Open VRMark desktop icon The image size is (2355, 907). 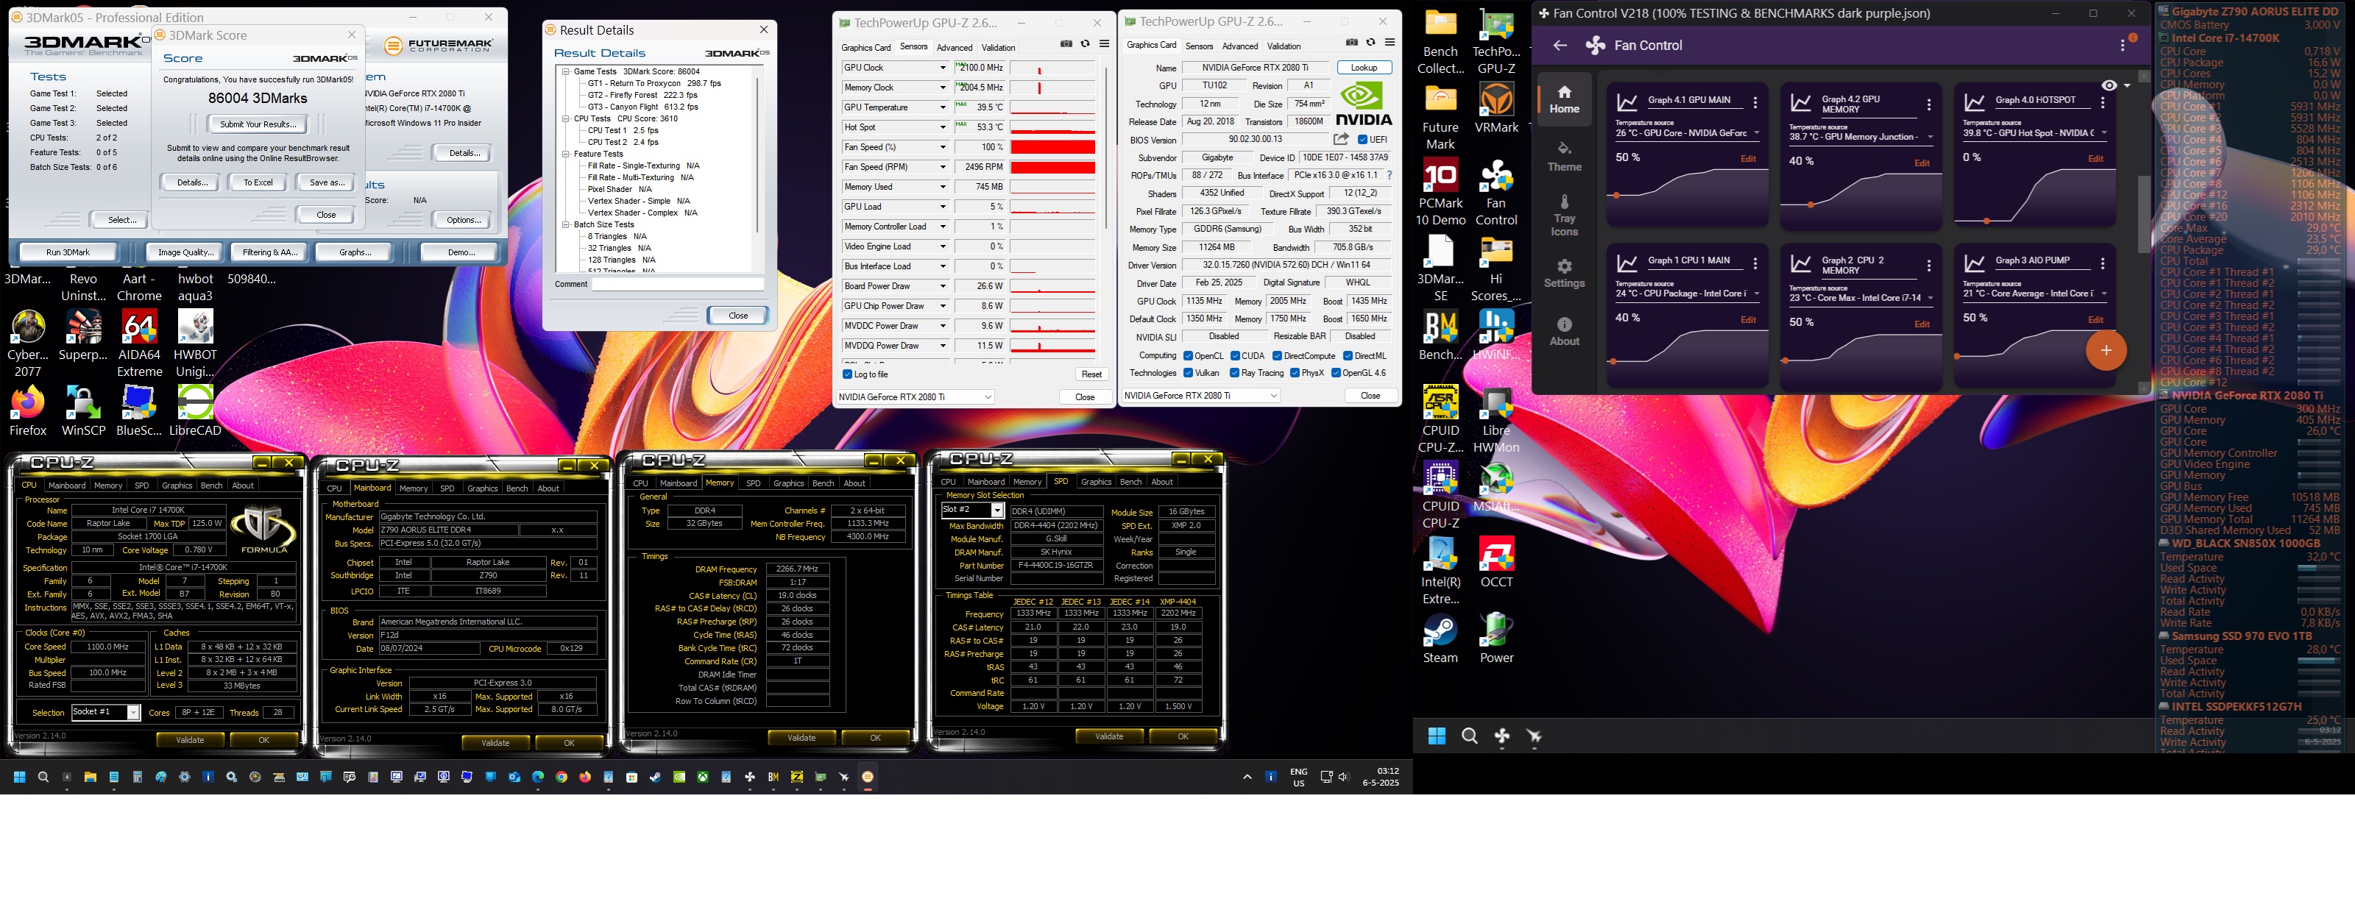click(1497, 109)
